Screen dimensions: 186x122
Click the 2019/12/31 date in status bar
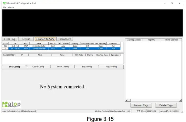coord(151,111)
